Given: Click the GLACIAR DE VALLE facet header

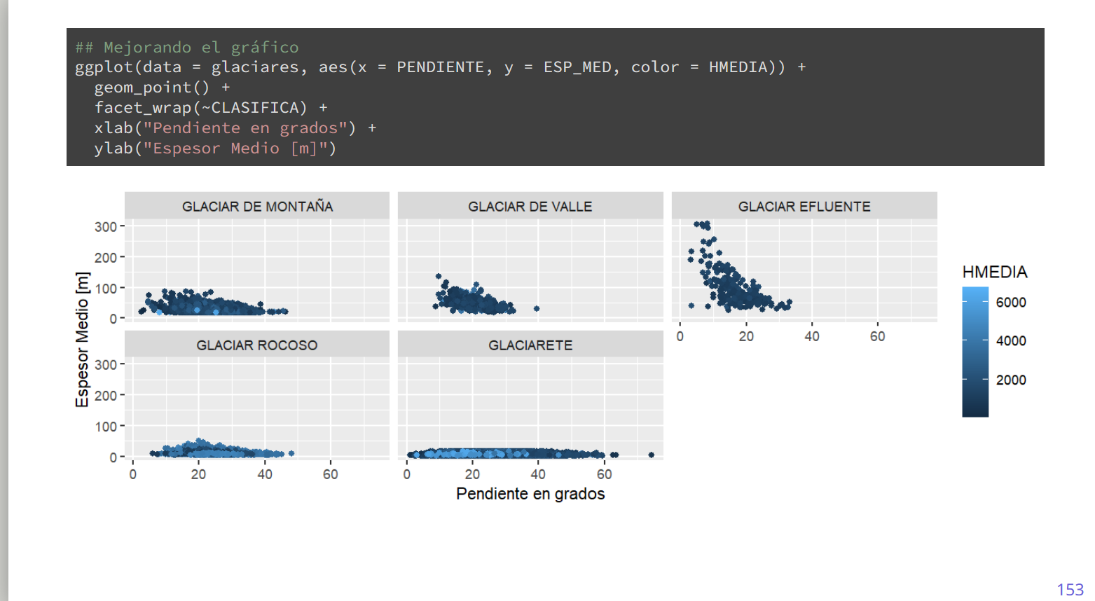Looking at the screenshot, I should (530, 207).
